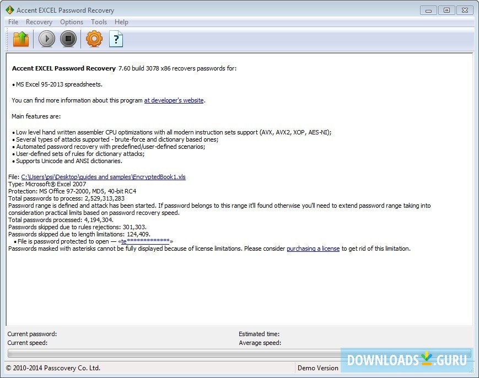Open the Recovery menu
The width and height of the screenshot is (479, 378).
click(39, 22)
